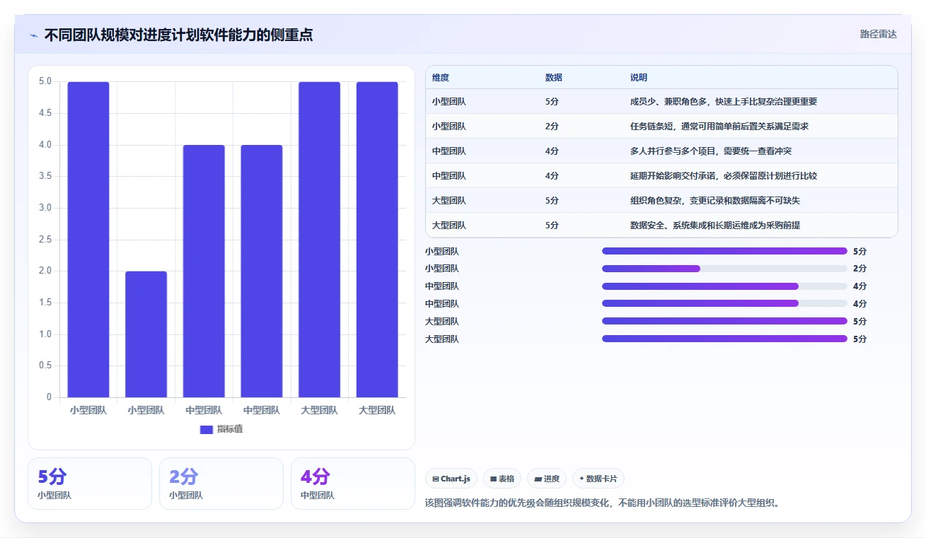This screenshot has height=538, width=926.
Task: Click the cell 组织角色复杂，变更记录和数据隔离不可缺失
Action: tap(715, 201)
